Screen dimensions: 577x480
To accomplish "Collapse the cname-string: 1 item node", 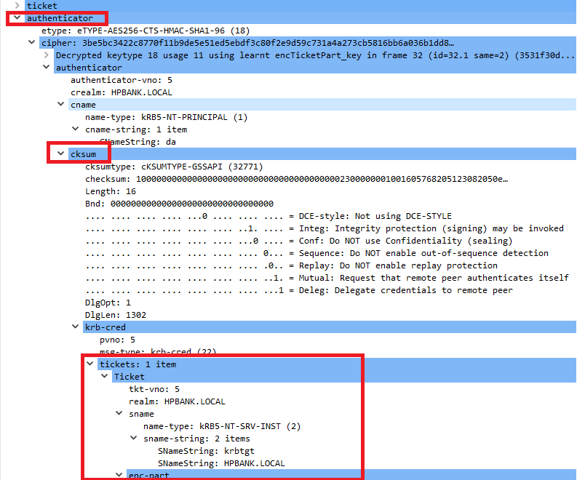I will tap(76, 129).
